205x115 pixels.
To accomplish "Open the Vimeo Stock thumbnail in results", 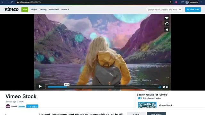I will [x=147, y=105].
